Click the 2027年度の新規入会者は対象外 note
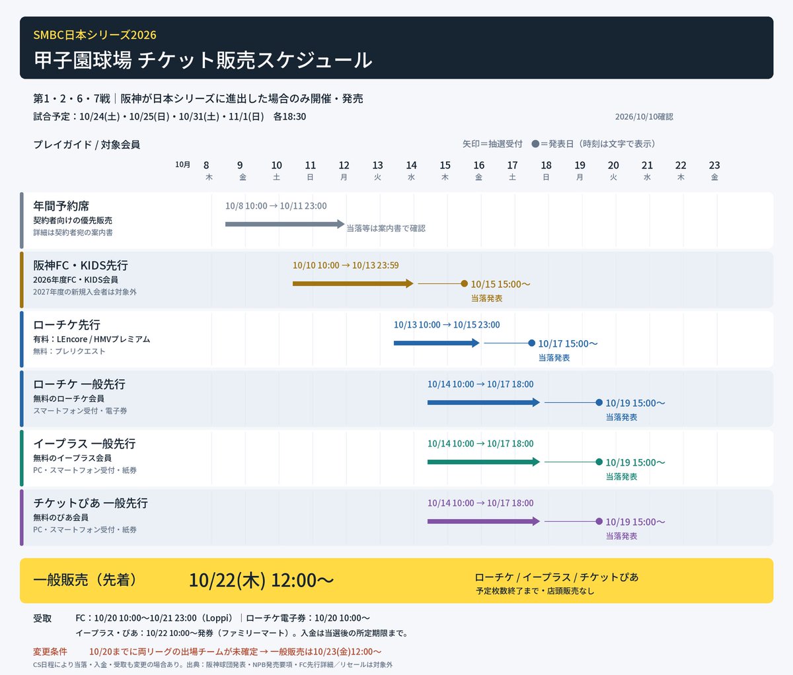The height and width of the screenshot is (675, 793). coord(85,291)
